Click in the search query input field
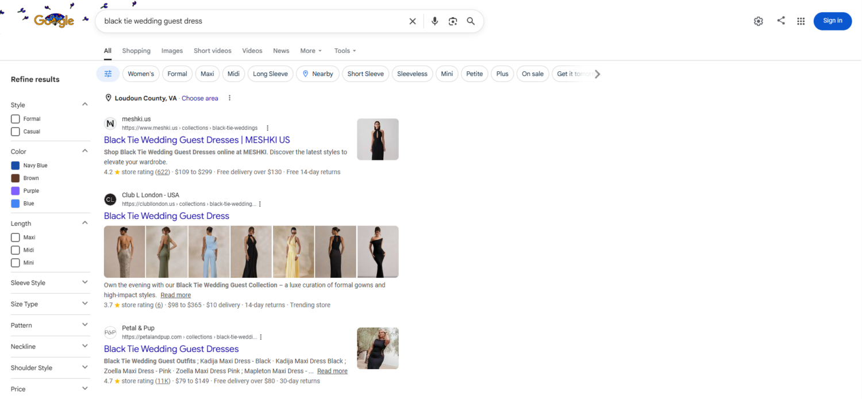This screenshot has width=862, height=399. (x=253, y=21)
